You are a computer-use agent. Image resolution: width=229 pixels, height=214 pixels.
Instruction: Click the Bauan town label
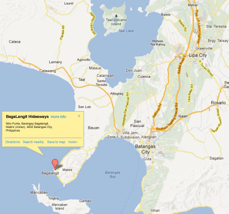94,128
